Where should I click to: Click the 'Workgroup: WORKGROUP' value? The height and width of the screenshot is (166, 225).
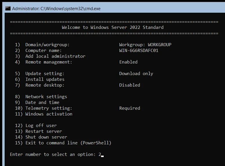[x=145, y=45]
